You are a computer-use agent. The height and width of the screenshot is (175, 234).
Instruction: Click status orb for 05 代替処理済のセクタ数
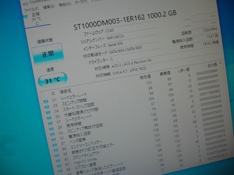tap(48, 118)
